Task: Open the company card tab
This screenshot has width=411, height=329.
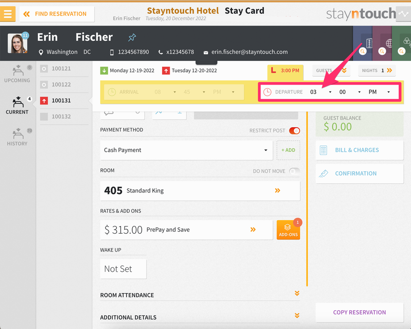Action: [x=362, y=43]
